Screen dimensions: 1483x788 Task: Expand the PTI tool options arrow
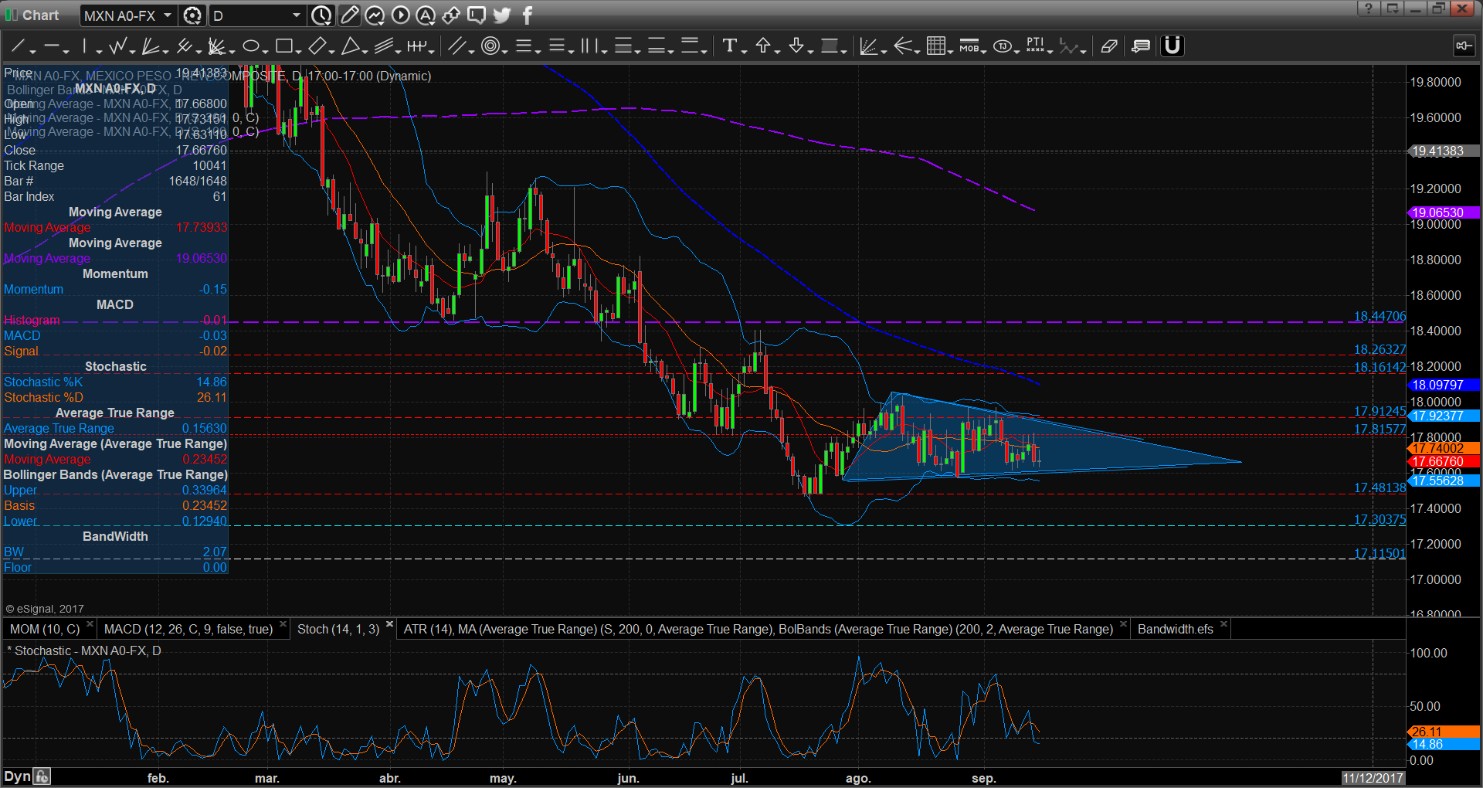click(x=1050, y=51)
